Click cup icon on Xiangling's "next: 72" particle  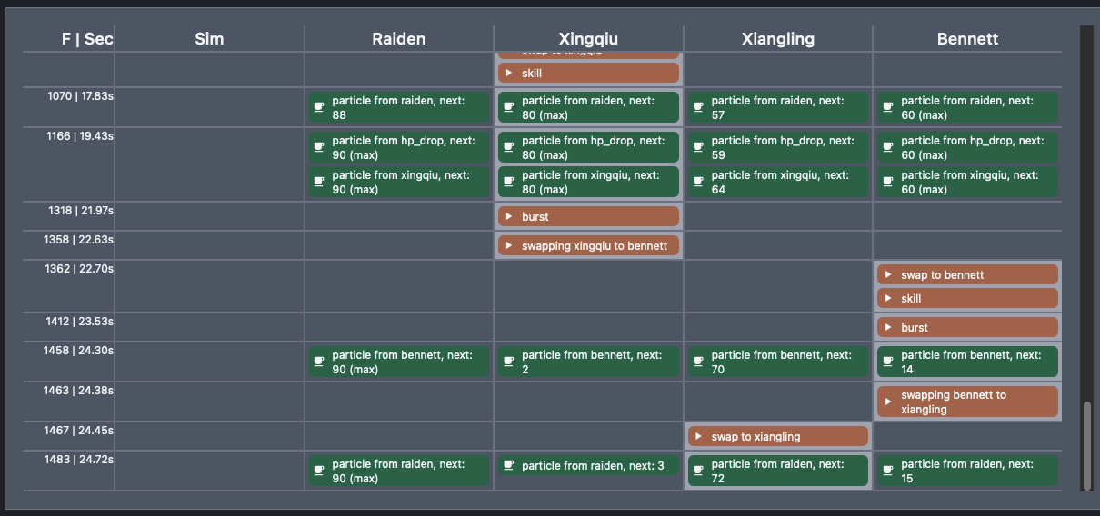pyautogui.click(x=698, y=471)
